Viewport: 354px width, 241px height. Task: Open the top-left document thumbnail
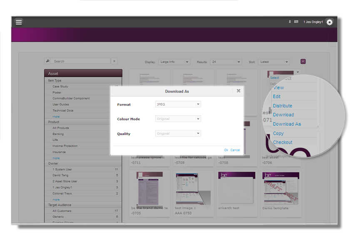click(150, 79)
